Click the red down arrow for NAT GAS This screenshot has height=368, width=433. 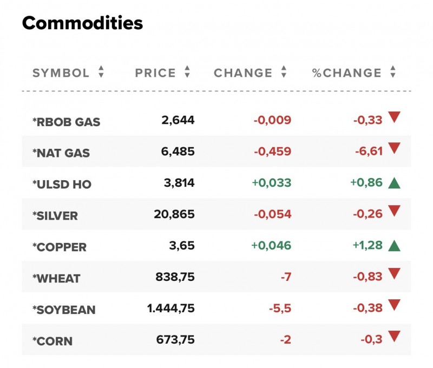(394, 148)
